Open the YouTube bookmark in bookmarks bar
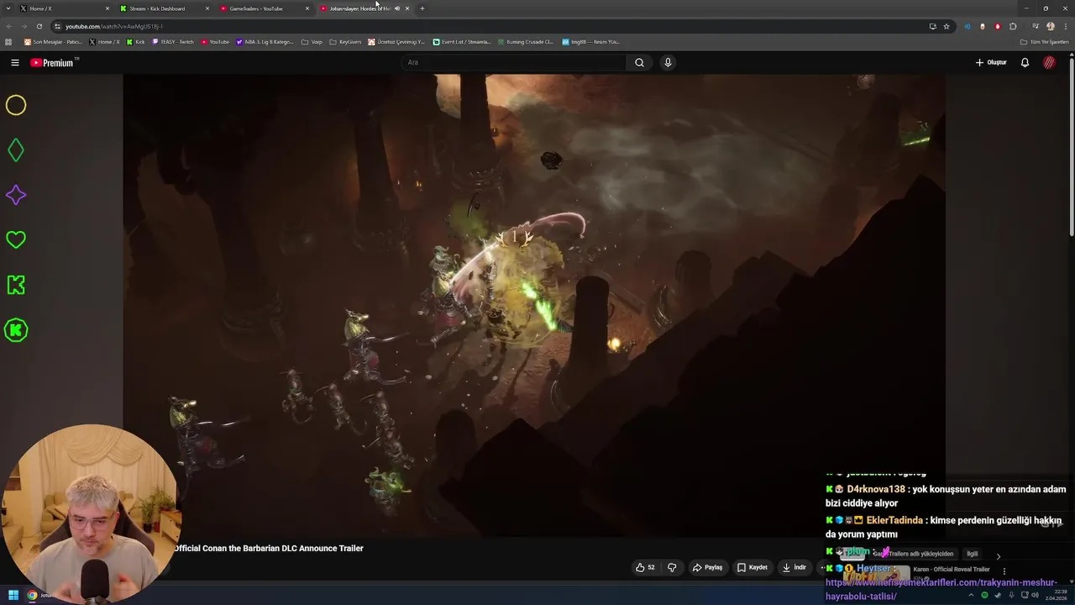This screenshot has height=605, width=1075. click(x=215, y=41)
